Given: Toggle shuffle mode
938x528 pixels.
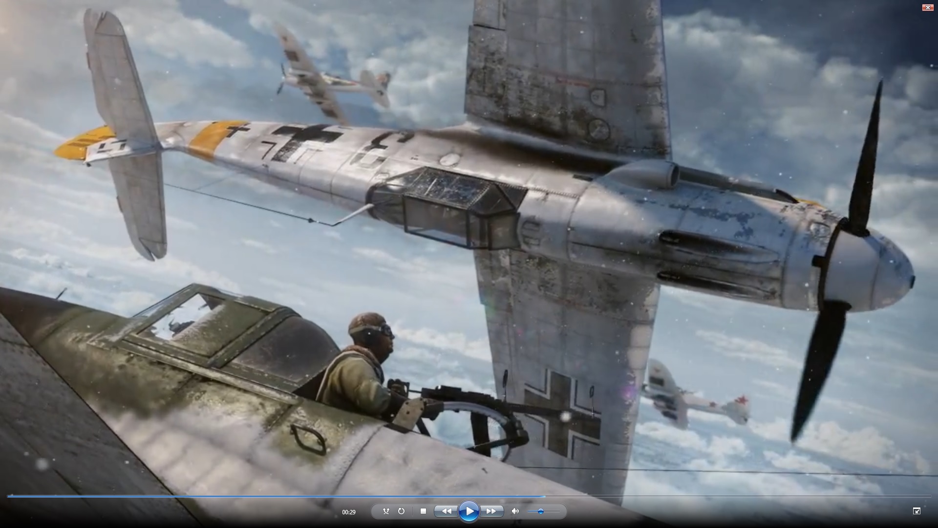Looking at the screenshot, I should click(x=386, y=511).
